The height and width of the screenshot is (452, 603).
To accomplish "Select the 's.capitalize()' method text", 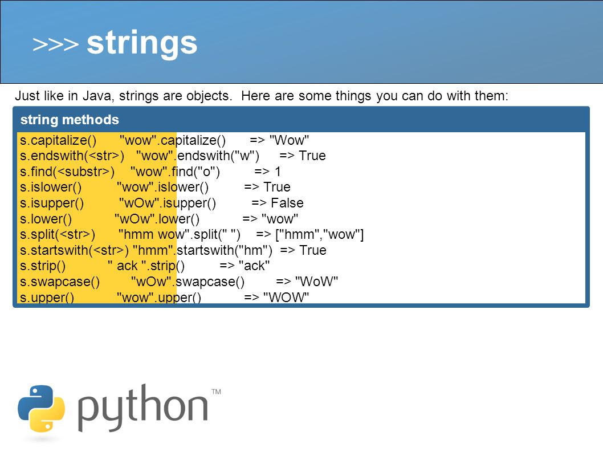I will (x=58, y=140).
